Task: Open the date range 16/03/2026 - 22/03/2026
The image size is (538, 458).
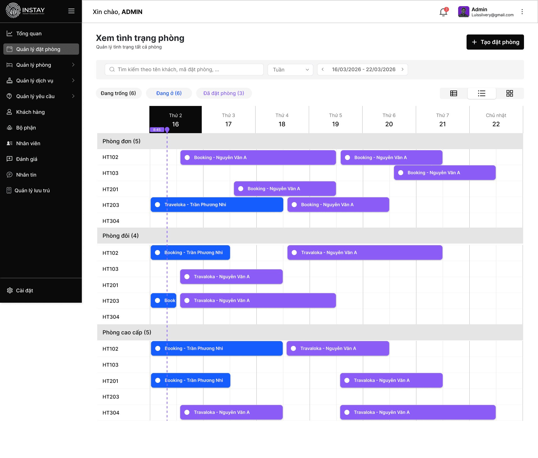Action: point(363,69)
